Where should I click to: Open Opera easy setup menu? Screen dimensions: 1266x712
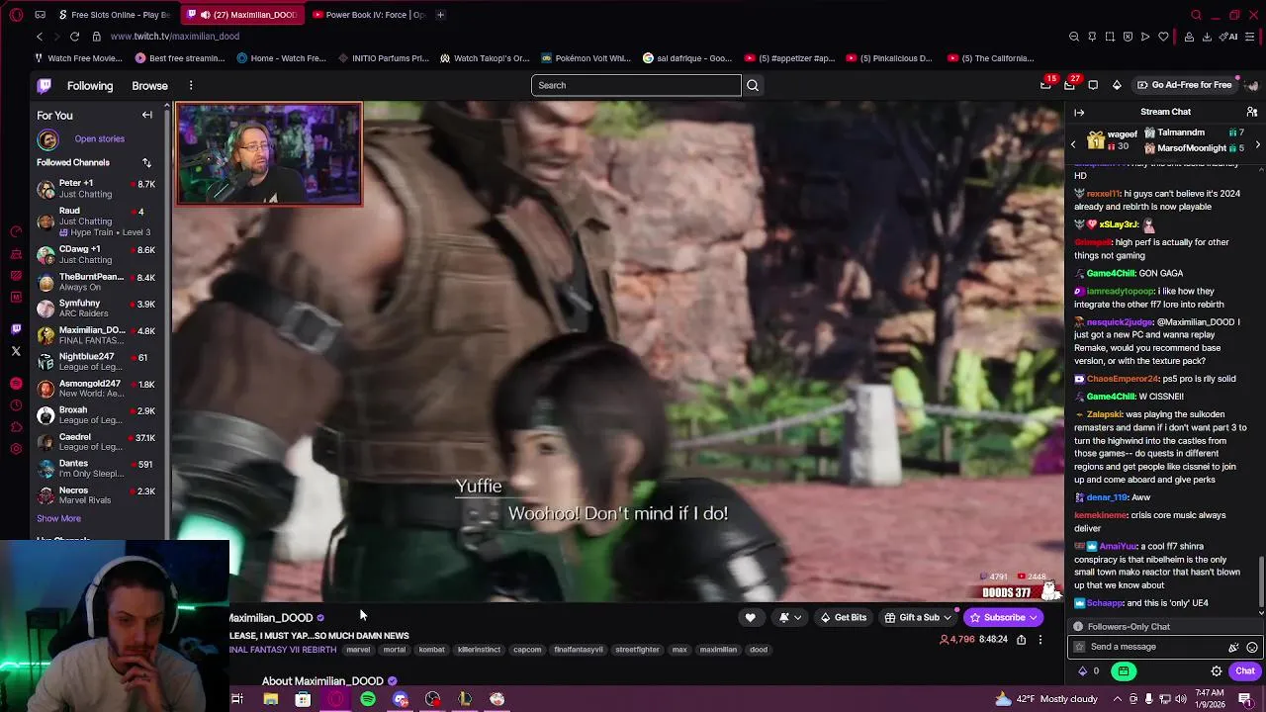(1251, 37)
